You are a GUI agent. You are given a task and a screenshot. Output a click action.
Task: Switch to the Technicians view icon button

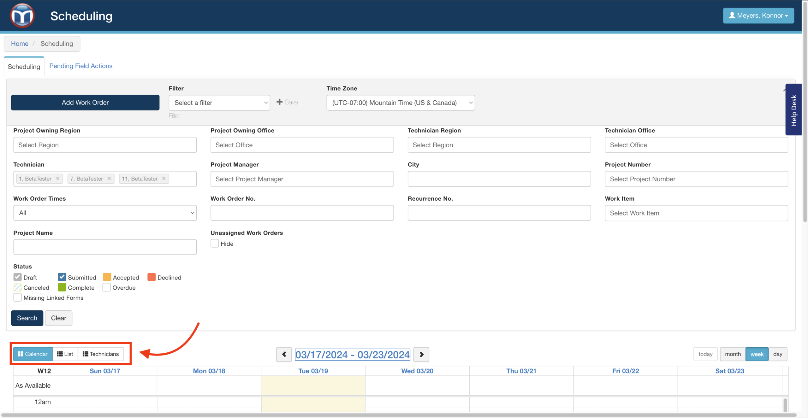[101, 354]
